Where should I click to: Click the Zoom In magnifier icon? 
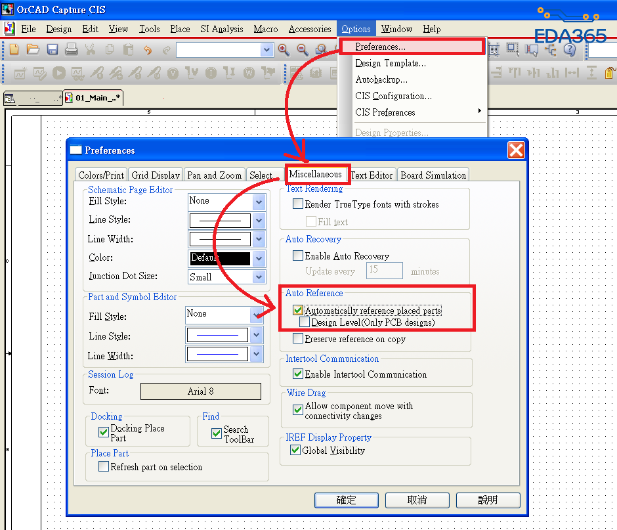(x=284, y=50)
